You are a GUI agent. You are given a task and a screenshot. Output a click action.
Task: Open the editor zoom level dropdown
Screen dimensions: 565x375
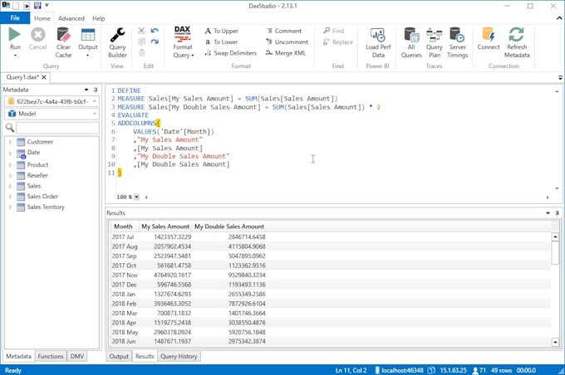click(136, 197)
